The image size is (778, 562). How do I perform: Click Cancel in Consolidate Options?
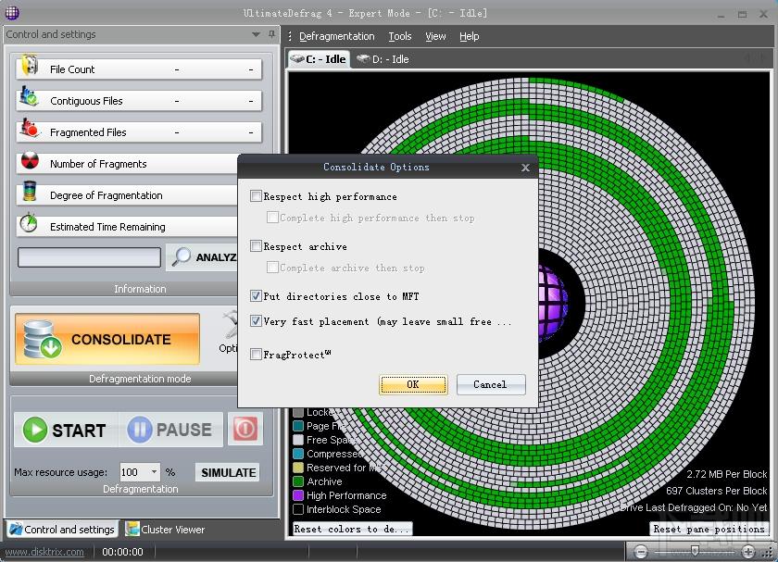[x=490, y=384]
